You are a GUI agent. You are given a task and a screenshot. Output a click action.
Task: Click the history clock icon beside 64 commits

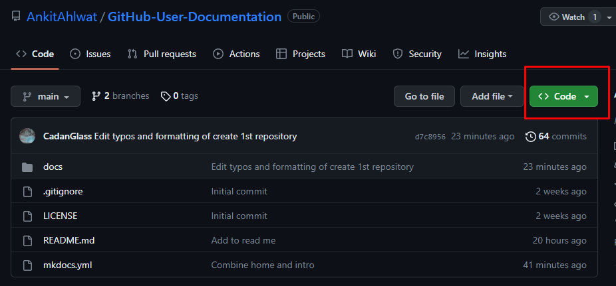[x=531, y=137]
